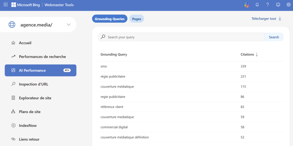Screen dimensions: 293x146
Task: Select the regie publicitaire query without accent
Action: tap(113, 97)
